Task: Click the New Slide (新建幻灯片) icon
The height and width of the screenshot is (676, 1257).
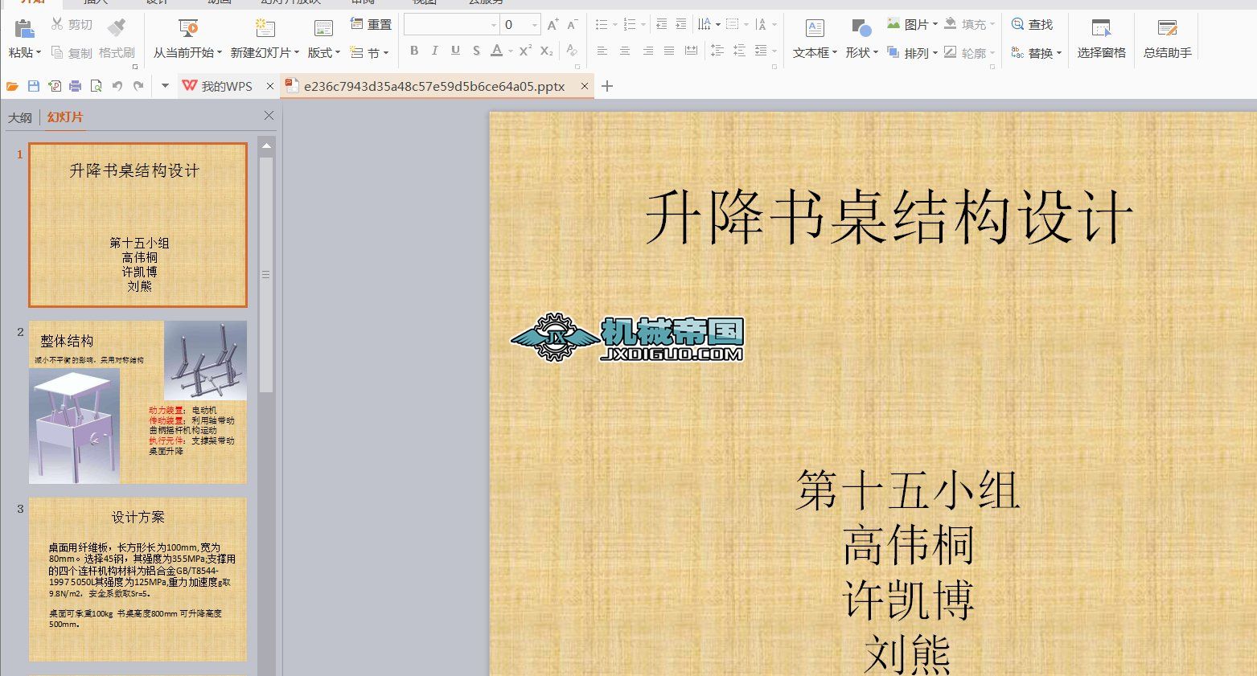Action: point(265,29)
